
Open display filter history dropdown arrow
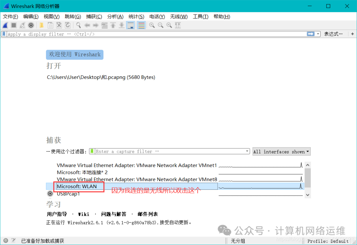tap(318, 34)
